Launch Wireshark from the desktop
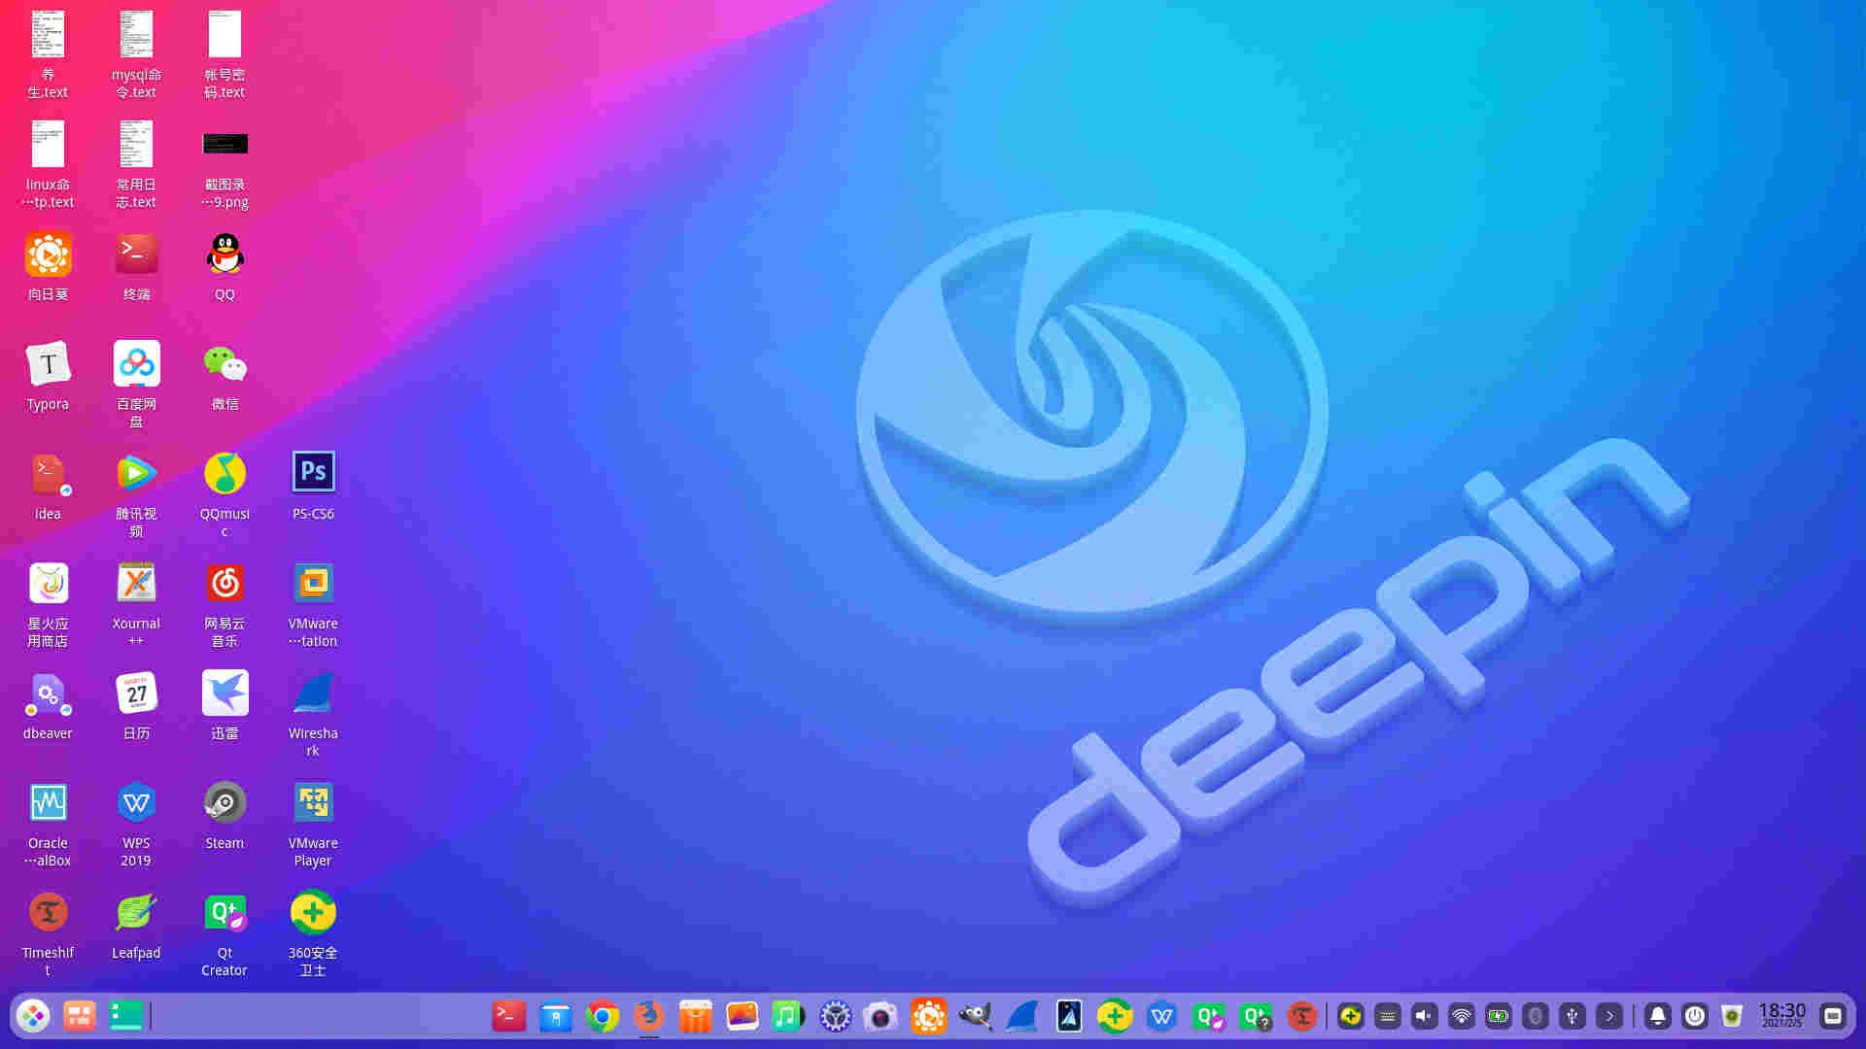The width and height of the screenshot is (1866, 1049). pyautogui.click(x=313, y=694)
